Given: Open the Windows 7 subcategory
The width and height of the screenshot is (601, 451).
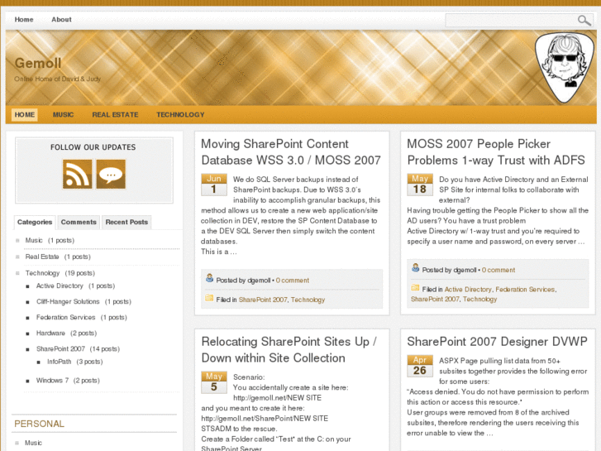Looking at the screenshot, I should click(53, 381).
